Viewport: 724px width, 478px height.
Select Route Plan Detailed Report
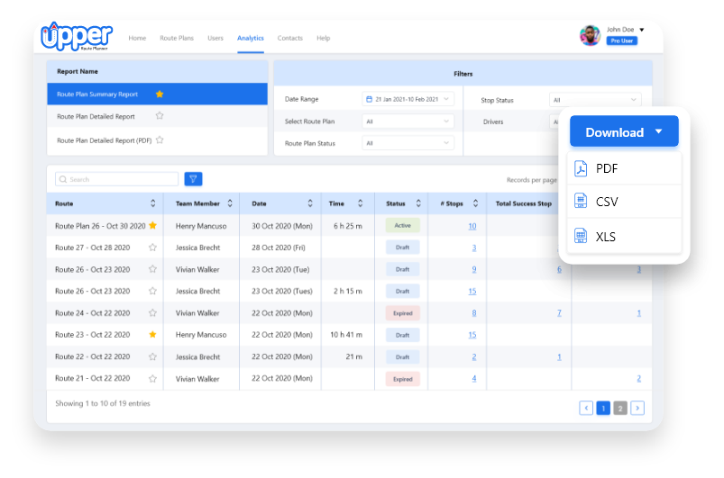click(x=158, y=116)
